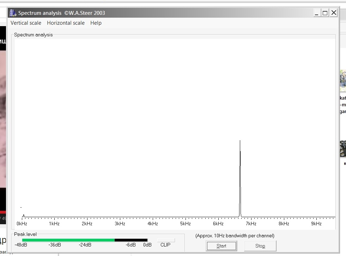The height and width of the screenshot is (256, 346).
Task: Minimize the Spectrum analysis window
Action: pyautogui.click(x=317, y=13)
